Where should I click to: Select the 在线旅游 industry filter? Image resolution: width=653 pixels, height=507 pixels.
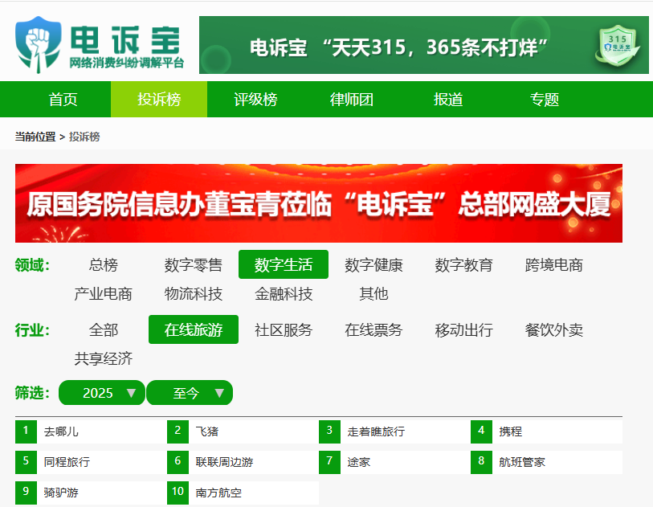click(x=194, y=329)
